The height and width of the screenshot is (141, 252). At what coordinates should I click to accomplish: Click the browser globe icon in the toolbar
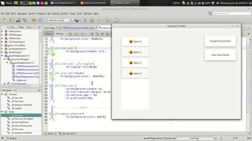pos(77,20)
